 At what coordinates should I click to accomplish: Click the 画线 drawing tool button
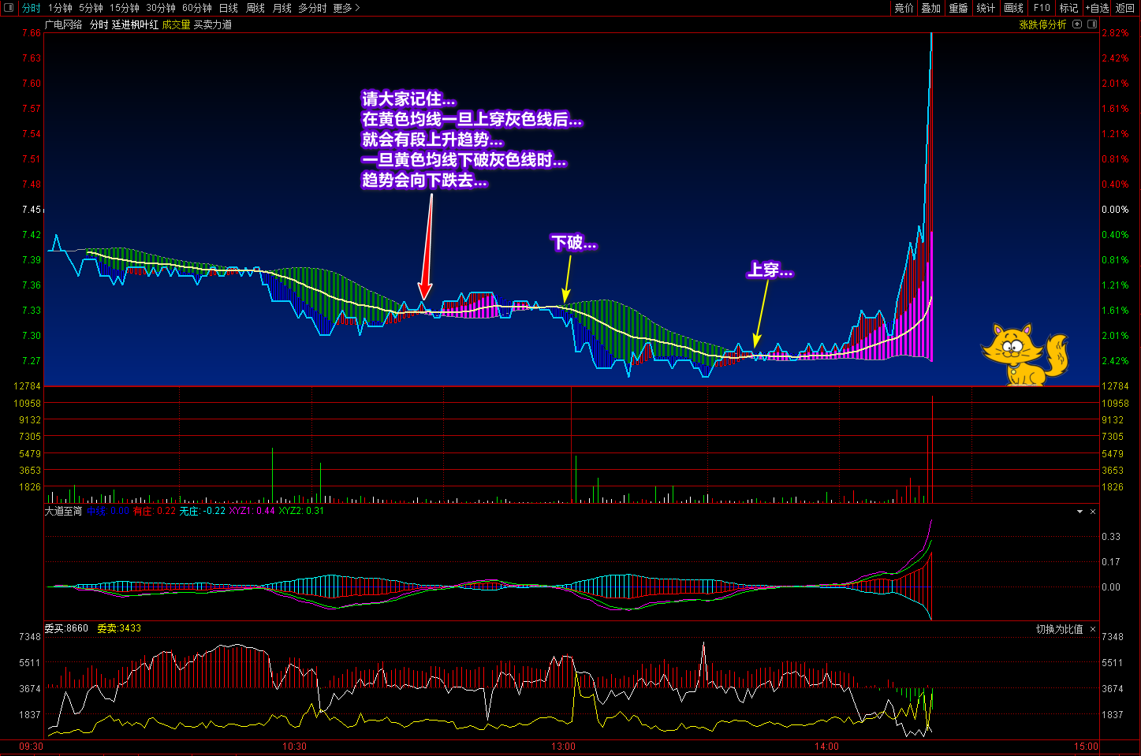pyautogui.click(x=1013, y=8)
